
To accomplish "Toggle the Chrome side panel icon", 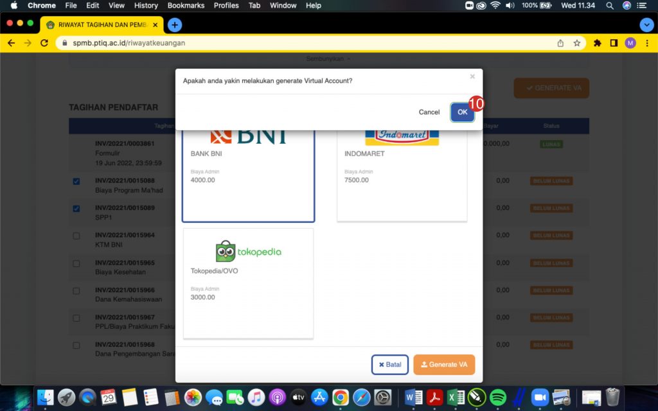I will 614,43.
